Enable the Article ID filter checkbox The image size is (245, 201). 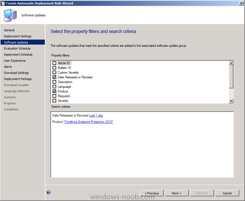tap(54, 63)
